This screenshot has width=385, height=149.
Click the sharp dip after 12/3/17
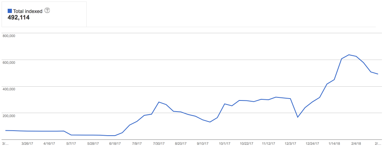coord(297,117)
